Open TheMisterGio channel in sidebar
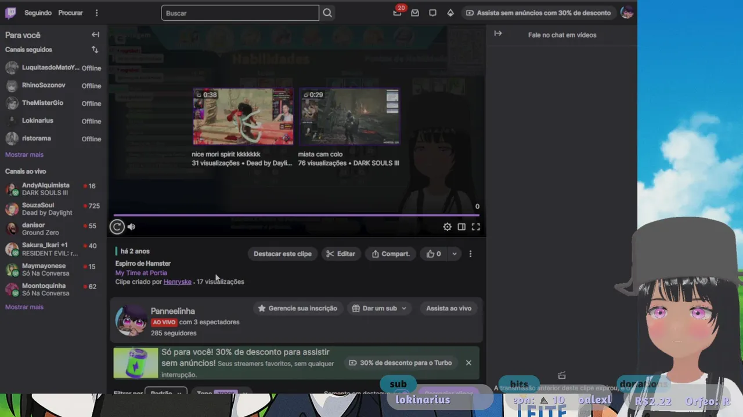This screenshot has height=417, width=743. (x=53, y=103)
